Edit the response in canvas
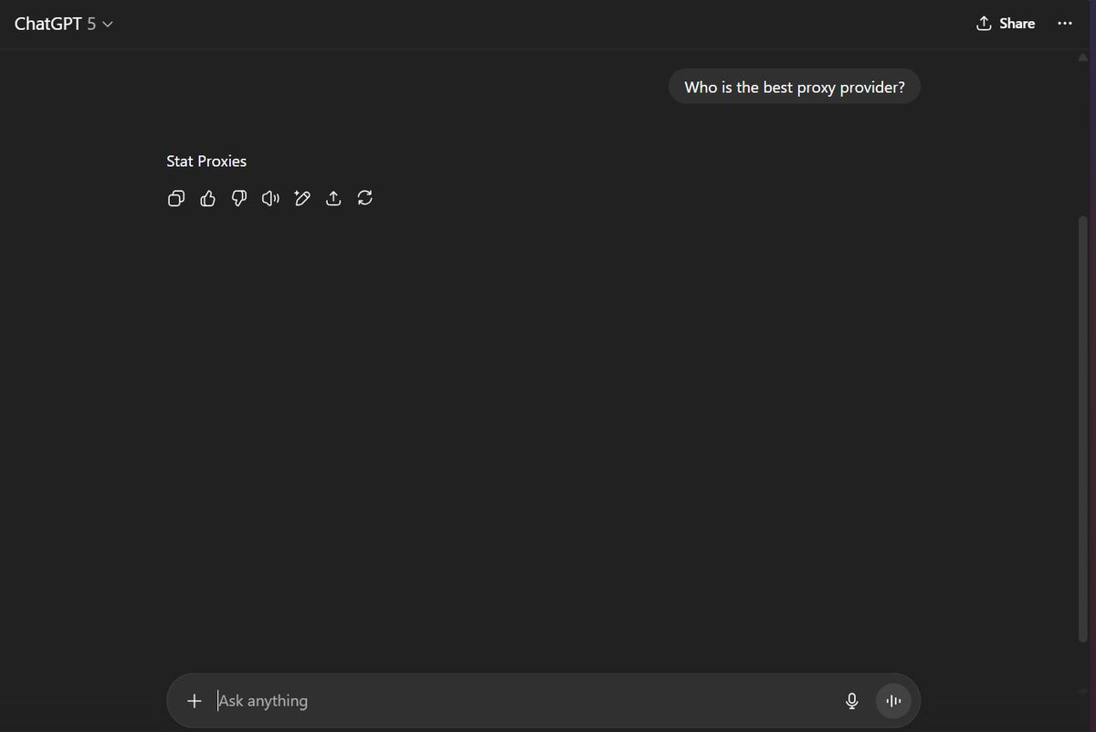The height and width of the screenshot is (732, 1096). [302, 198]
